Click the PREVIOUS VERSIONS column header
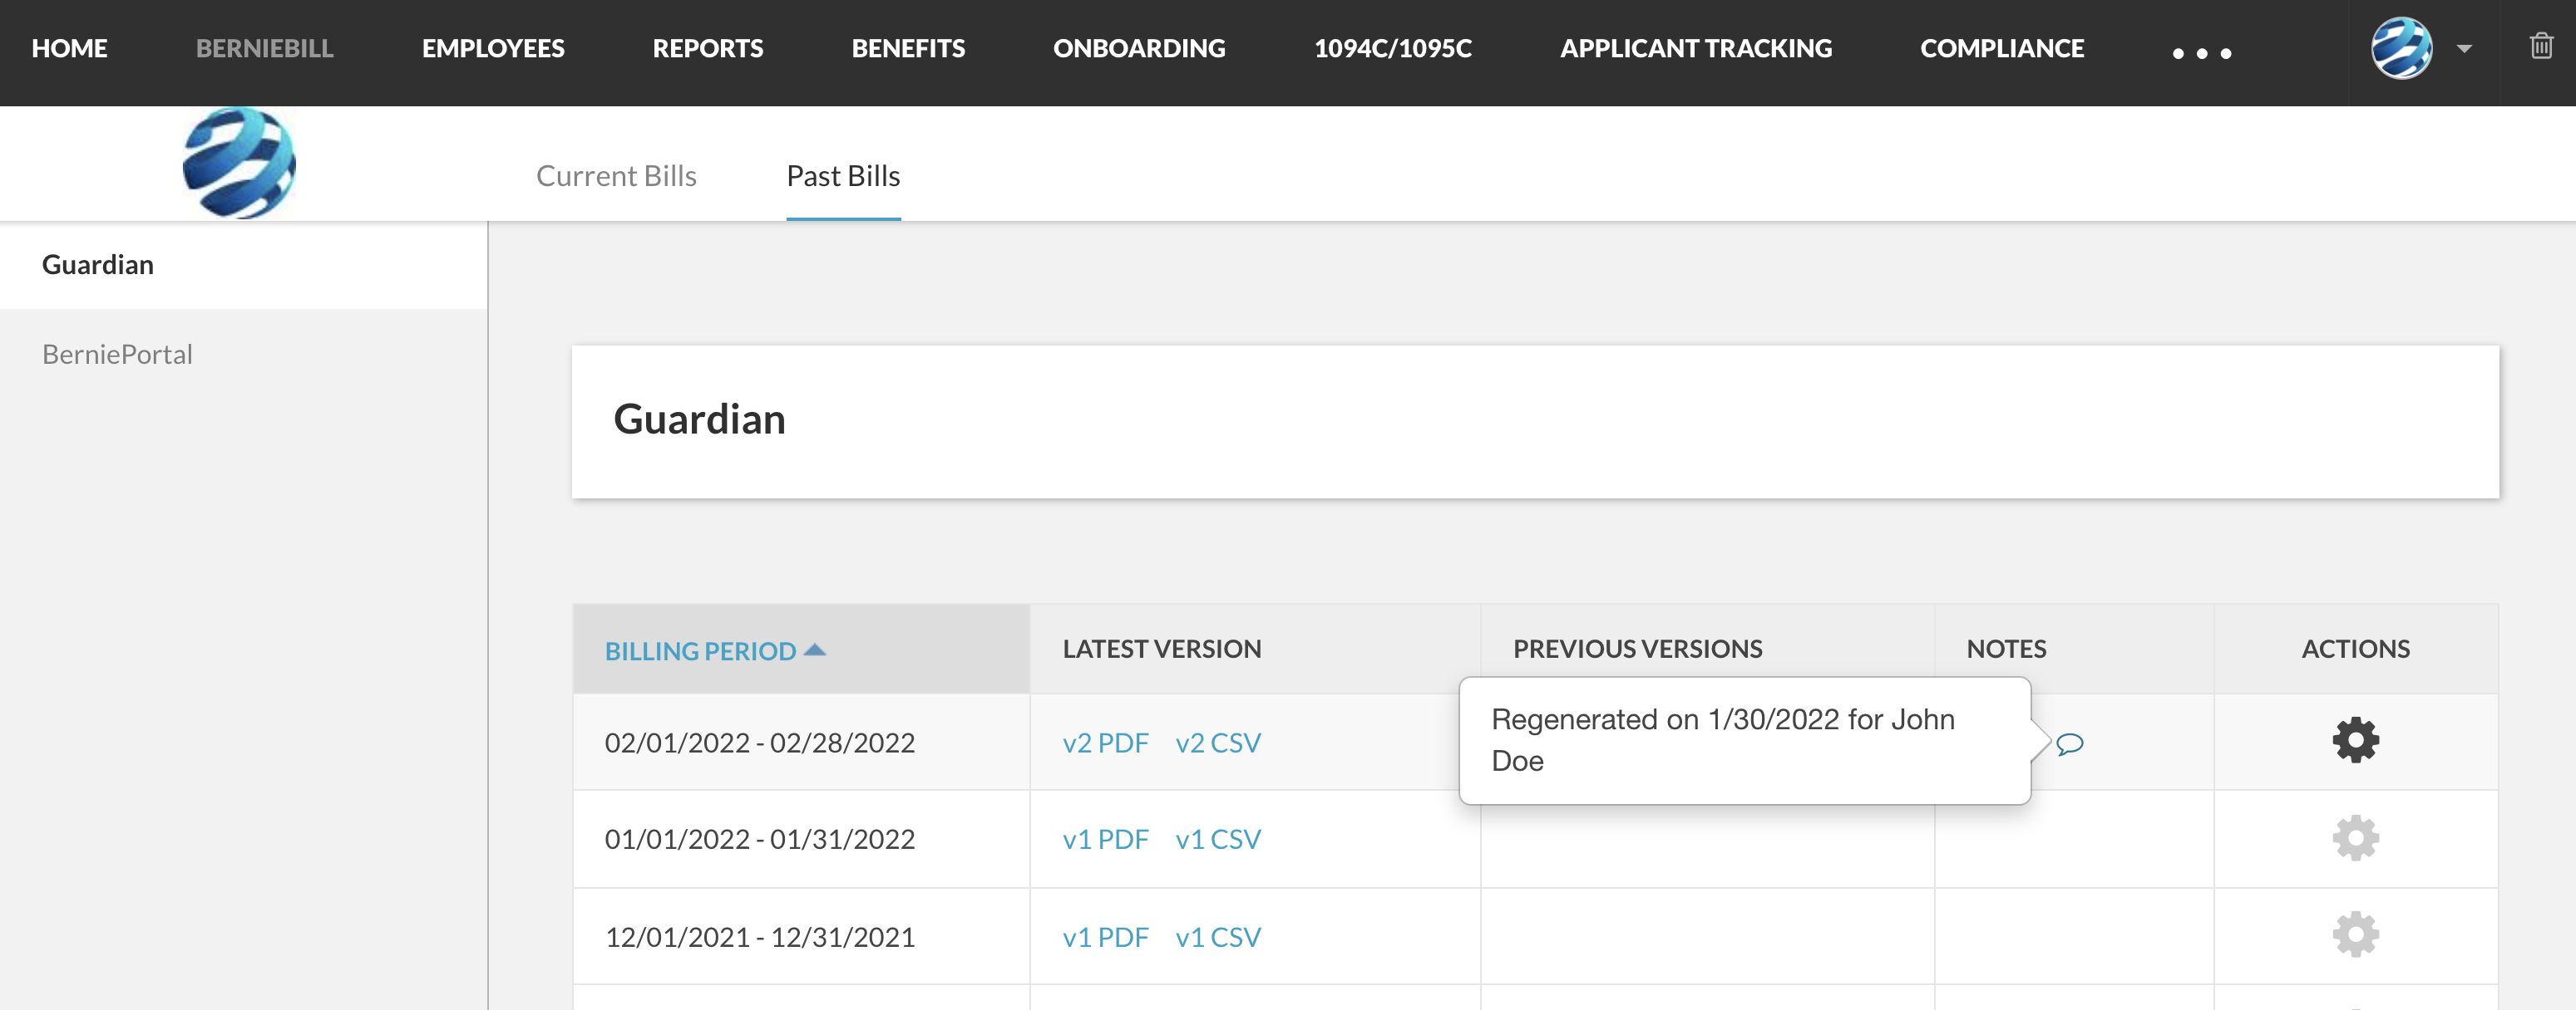Screen dimensions: 2576x1010 click(1637, 650)
